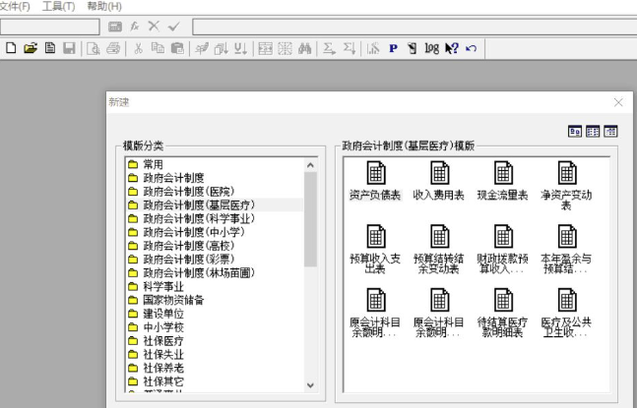Click the binoculars find icon
Screen dimensions: 637x408
(x=304, y=49)
